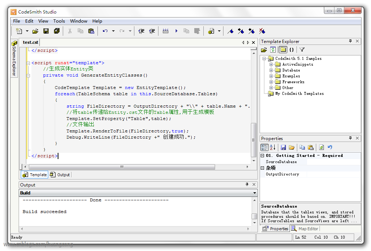The height and width of the screenshot is (251, 371).
Task: Open the Tools menu
Action: tap(59, 21)
